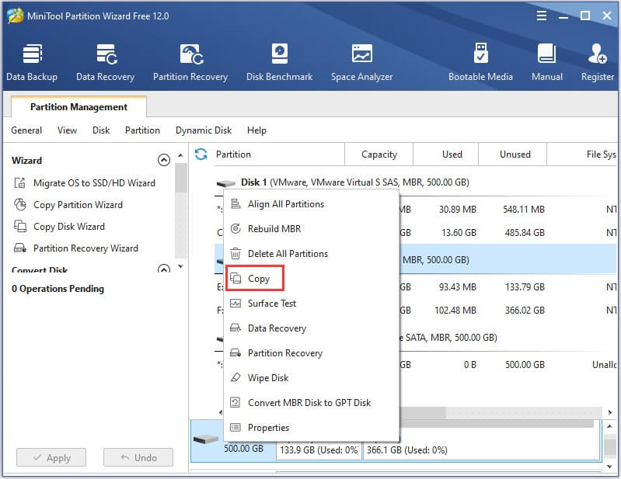Click the Apply button
621x479 pixels.
51,457
